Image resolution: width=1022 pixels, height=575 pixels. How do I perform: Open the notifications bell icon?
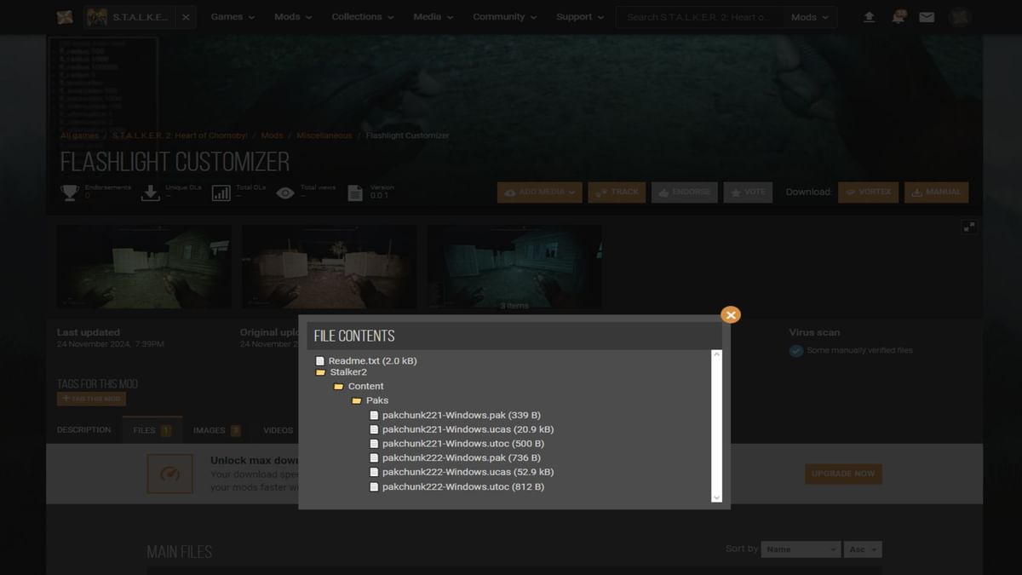pyautogui.click(x=898, y=16)
